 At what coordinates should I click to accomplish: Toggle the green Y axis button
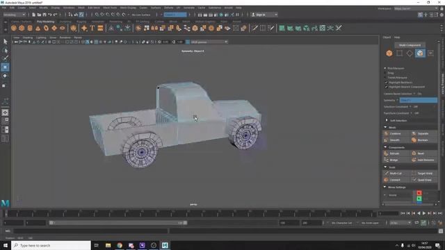pos(419,199)
